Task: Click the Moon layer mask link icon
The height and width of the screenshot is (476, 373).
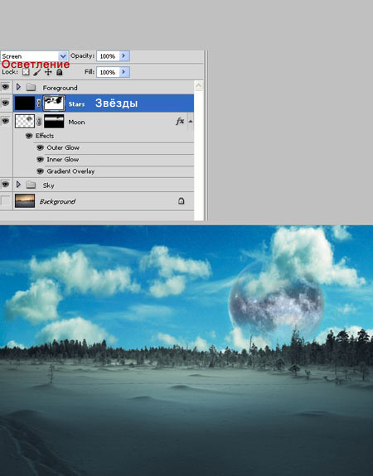Action: [39, 122]
